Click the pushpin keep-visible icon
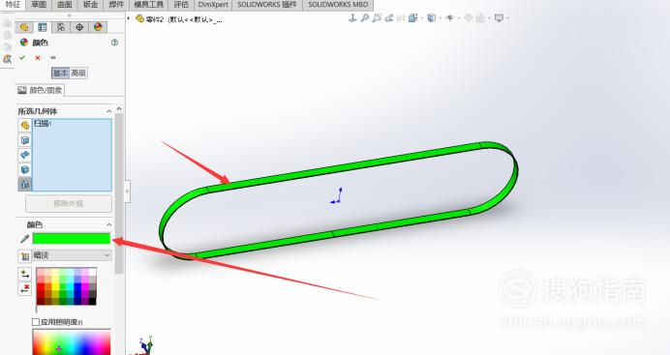 click(x=52, y=58)
